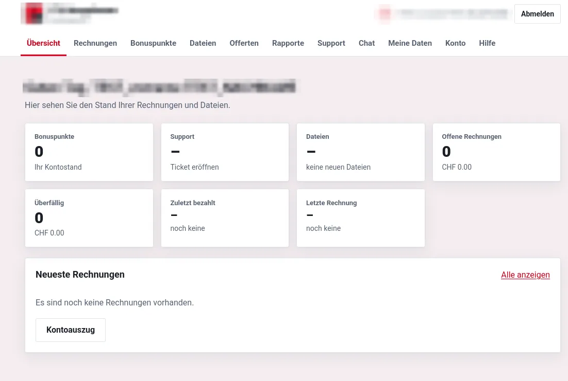Open the Kontoauszug button

71,330
